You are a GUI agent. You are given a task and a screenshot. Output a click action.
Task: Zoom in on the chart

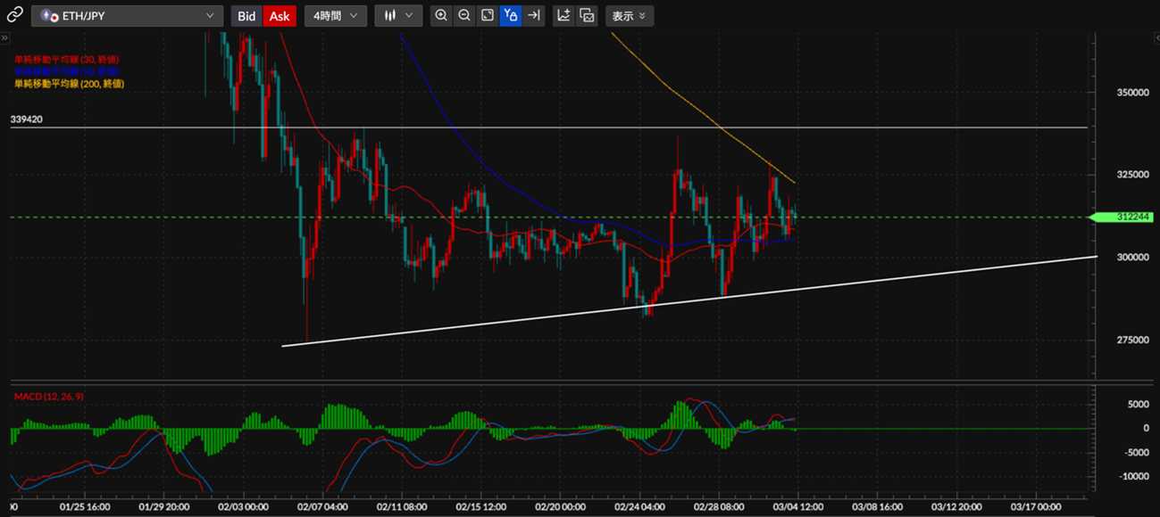441,15
